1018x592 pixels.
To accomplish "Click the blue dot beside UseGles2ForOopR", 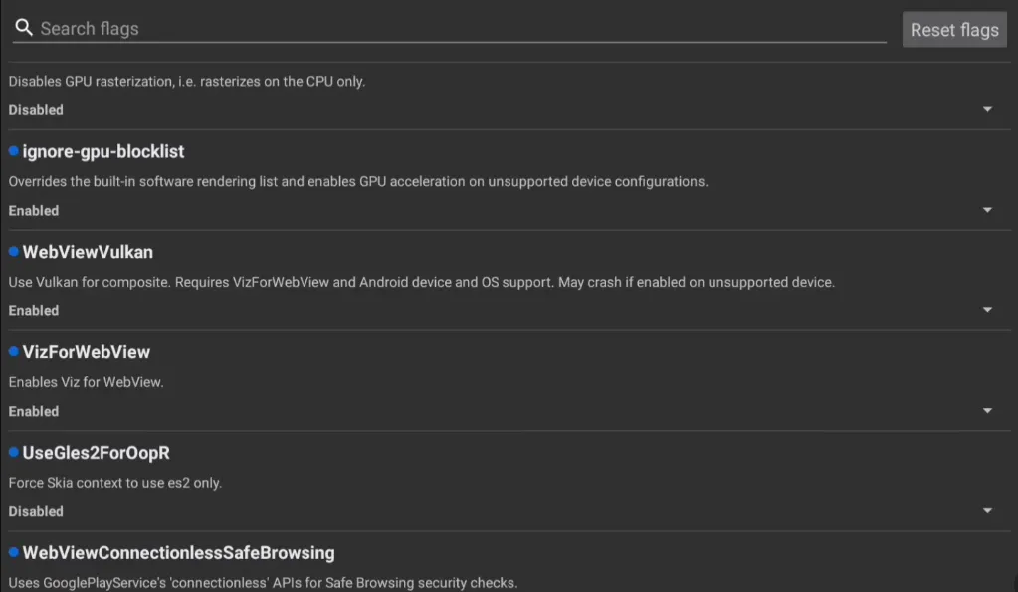I will 12,453.
